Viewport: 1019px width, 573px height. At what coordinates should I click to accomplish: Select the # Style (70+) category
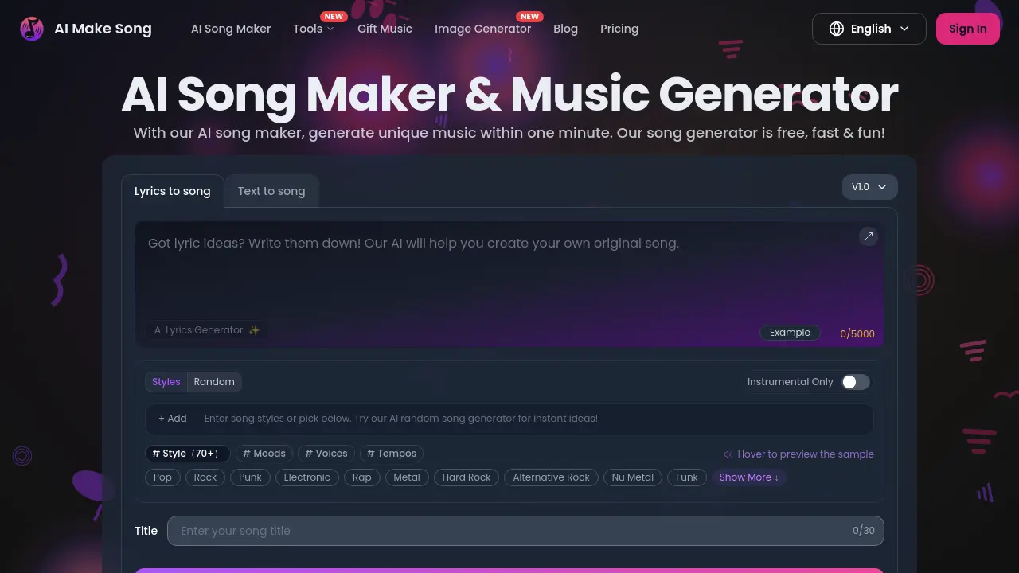point(188,454)
